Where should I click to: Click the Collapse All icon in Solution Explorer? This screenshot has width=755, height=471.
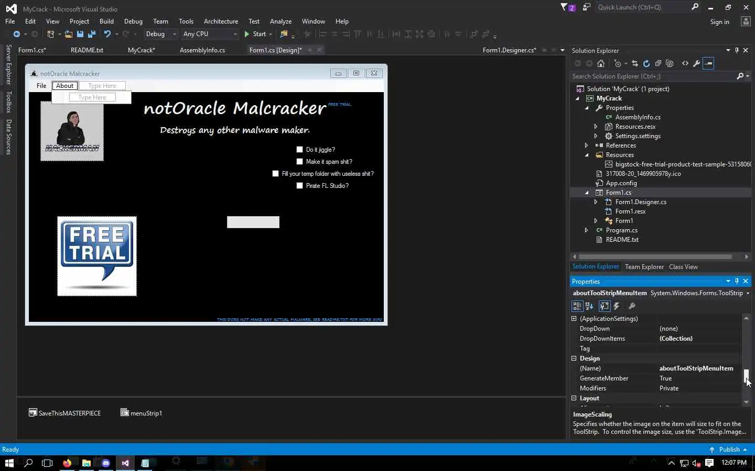point(658,63)
